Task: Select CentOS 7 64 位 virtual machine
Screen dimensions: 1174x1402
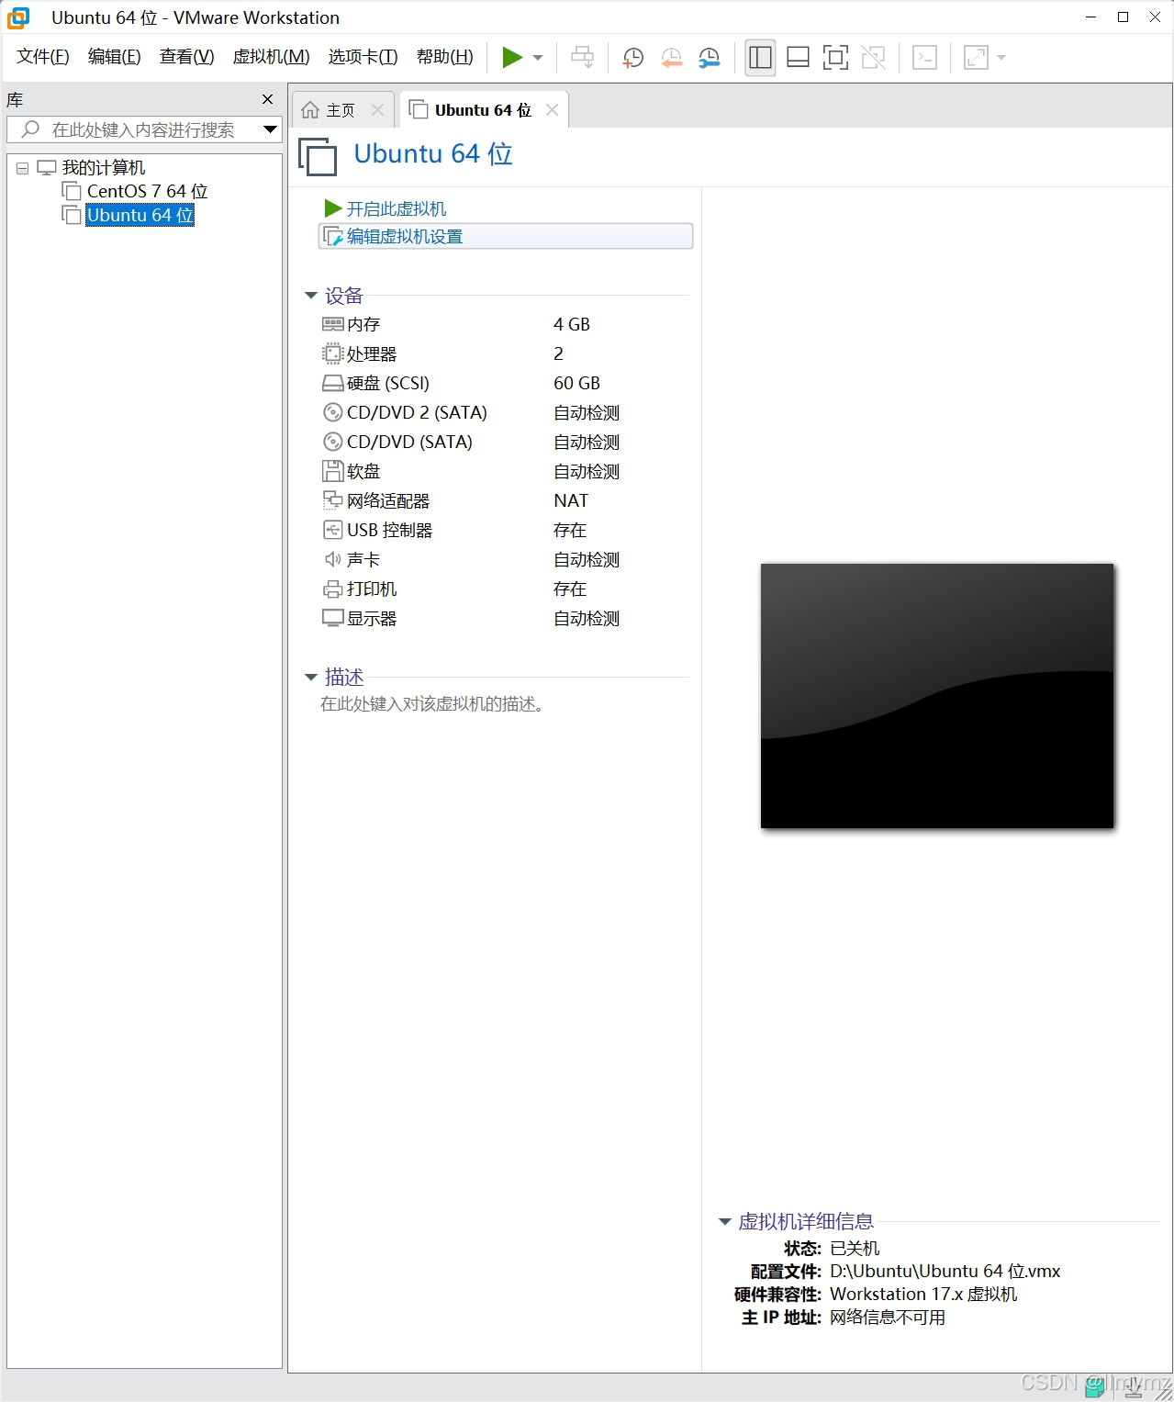Action: coord(147,191)
